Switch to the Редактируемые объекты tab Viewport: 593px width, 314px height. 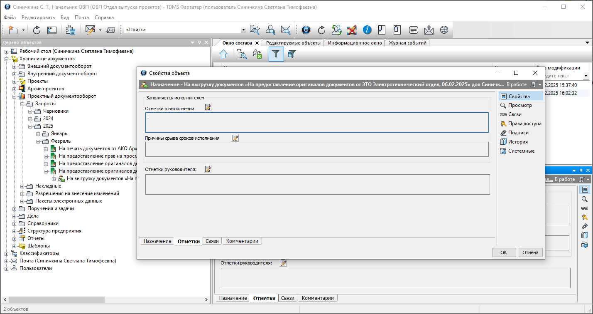[293, 43]
